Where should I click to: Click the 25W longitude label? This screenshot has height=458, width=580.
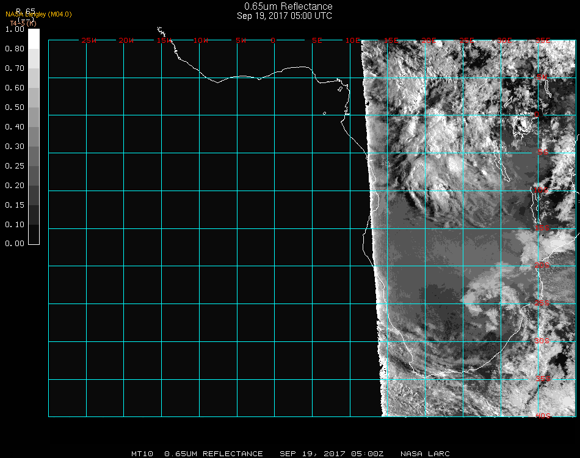[89, 40]
